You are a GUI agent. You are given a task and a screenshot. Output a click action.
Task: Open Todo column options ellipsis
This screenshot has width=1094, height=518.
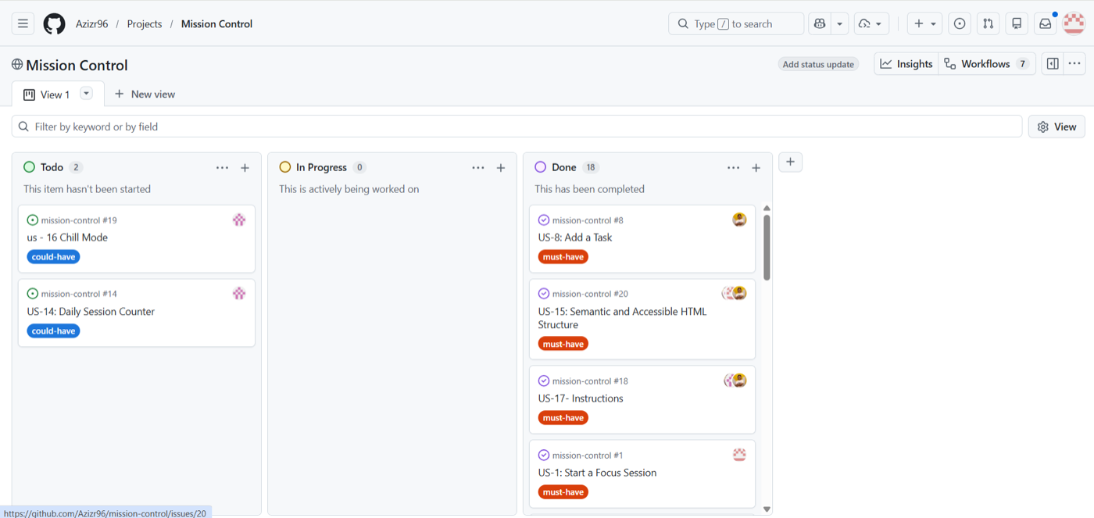(x=222, y=167)
